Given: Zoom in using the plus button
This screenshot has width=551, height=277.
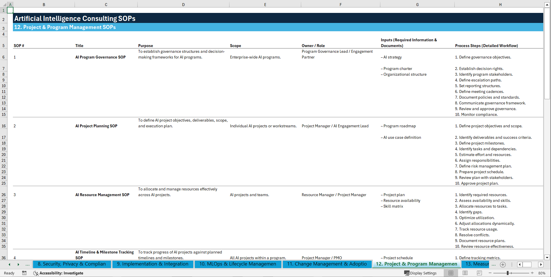Looking at the screenshot, I should pyautogui.click(x=532, y=273).
